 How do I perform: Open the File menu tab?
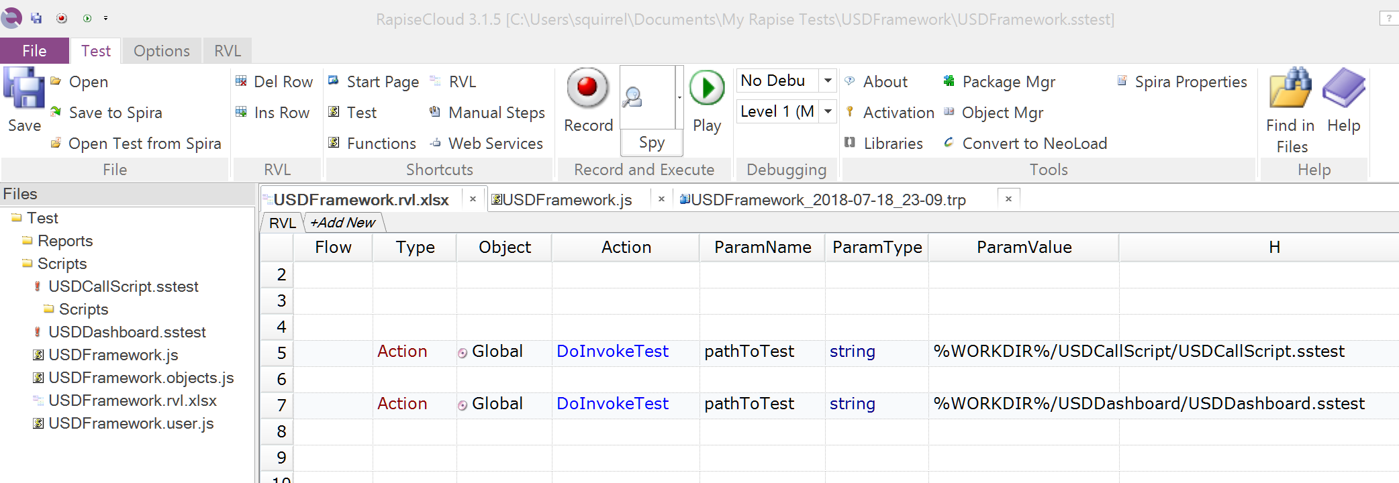coord(34,51)
